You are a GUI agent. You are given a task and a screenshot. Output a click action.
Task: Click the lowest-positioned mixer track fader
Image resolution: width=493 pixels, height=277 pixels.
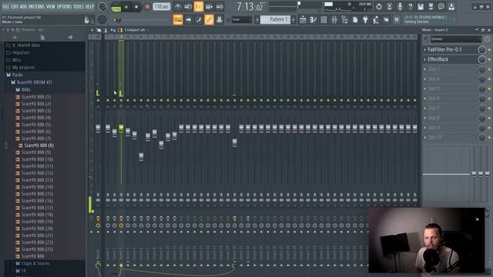[x=141, y=156]
